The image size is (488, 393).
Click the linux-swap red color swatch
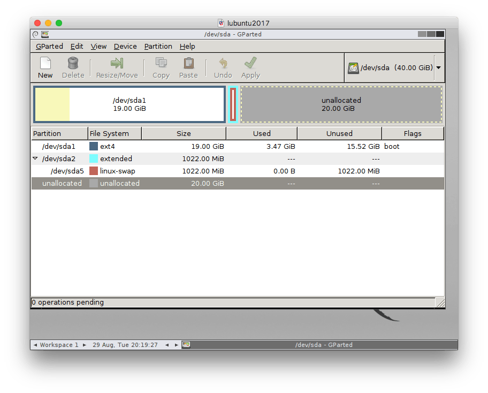(94, 171)
